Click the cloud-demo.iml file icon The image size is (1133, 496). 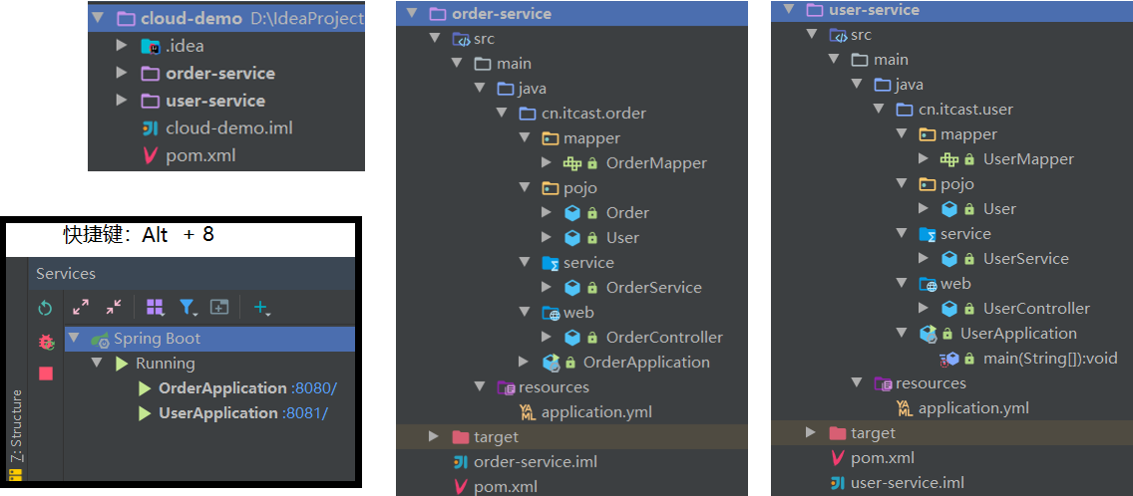151,128
